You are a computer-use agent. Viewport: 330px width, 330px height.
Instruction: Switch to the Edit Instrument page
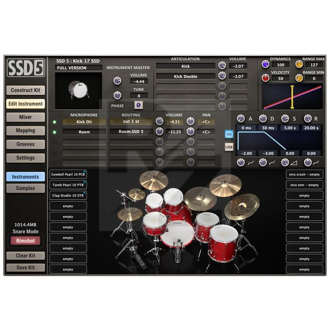point(25,104)
